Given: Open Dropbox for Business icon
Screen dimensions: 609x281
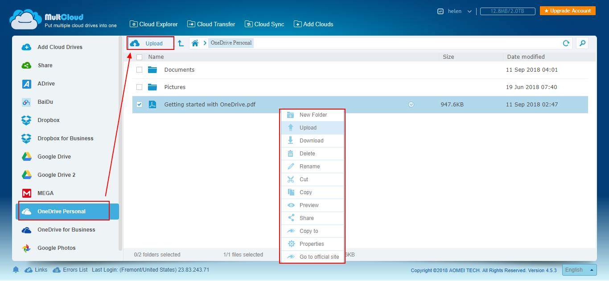Looking at the screenshot, I should point(26,138).
